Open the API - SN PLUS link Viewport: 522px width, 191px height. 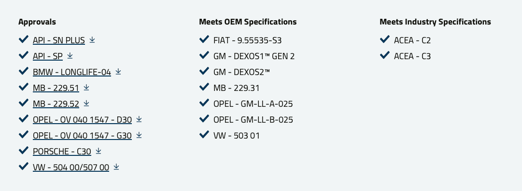point(59,40)
